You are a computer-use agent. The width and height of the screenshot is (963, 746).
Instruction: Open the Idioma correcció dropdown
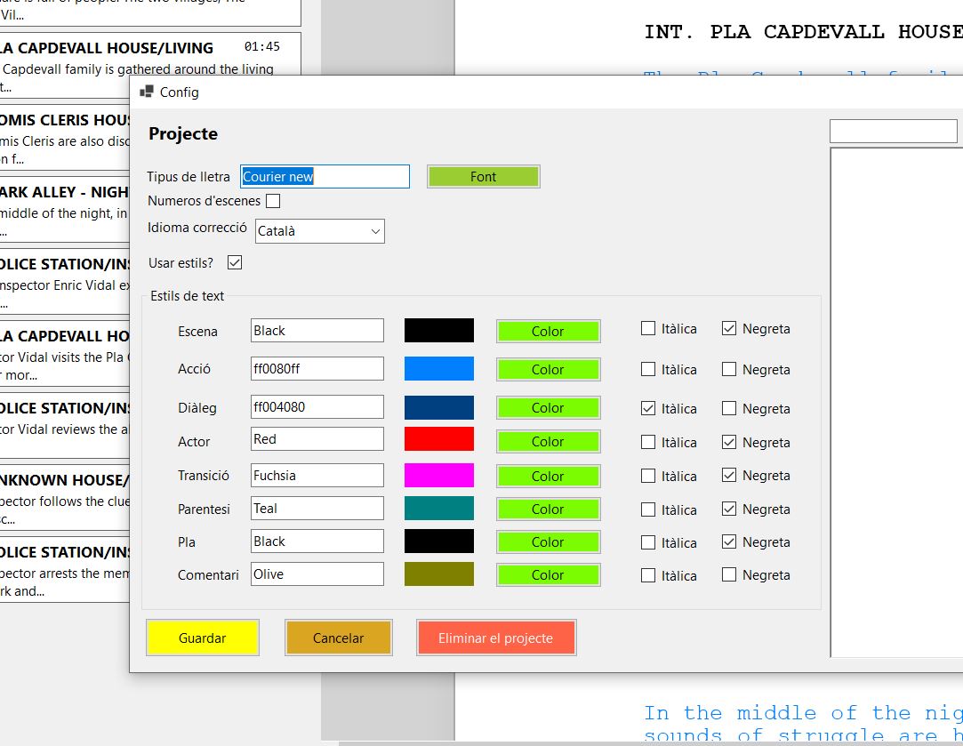(376, 230)
